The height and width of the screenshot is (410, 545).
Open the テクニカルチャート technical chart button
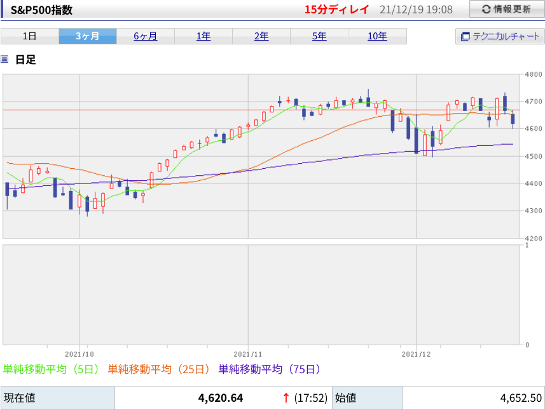pyautogui.click(x=500, y=36)
